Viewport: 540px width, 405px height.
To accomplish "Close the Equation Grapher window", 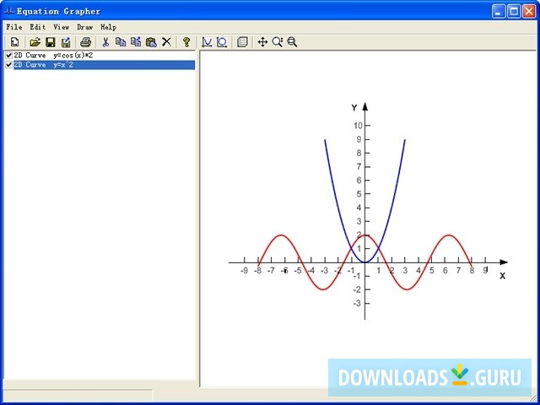I will (529, 11).
